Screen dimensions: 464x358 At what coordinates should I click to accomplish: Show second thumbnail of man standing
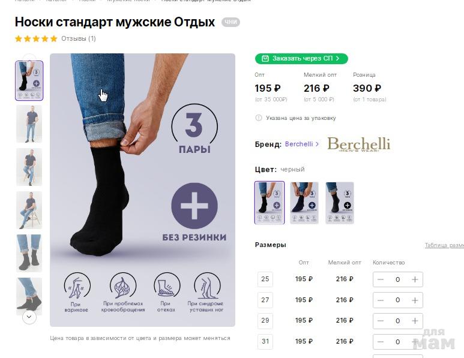(x=29, y=124)
